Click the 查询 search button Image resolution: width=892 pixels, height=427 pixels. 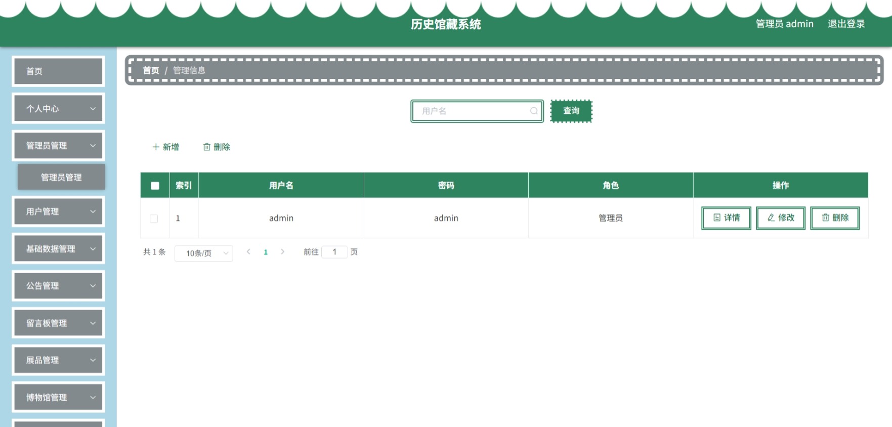pos(571,111)
